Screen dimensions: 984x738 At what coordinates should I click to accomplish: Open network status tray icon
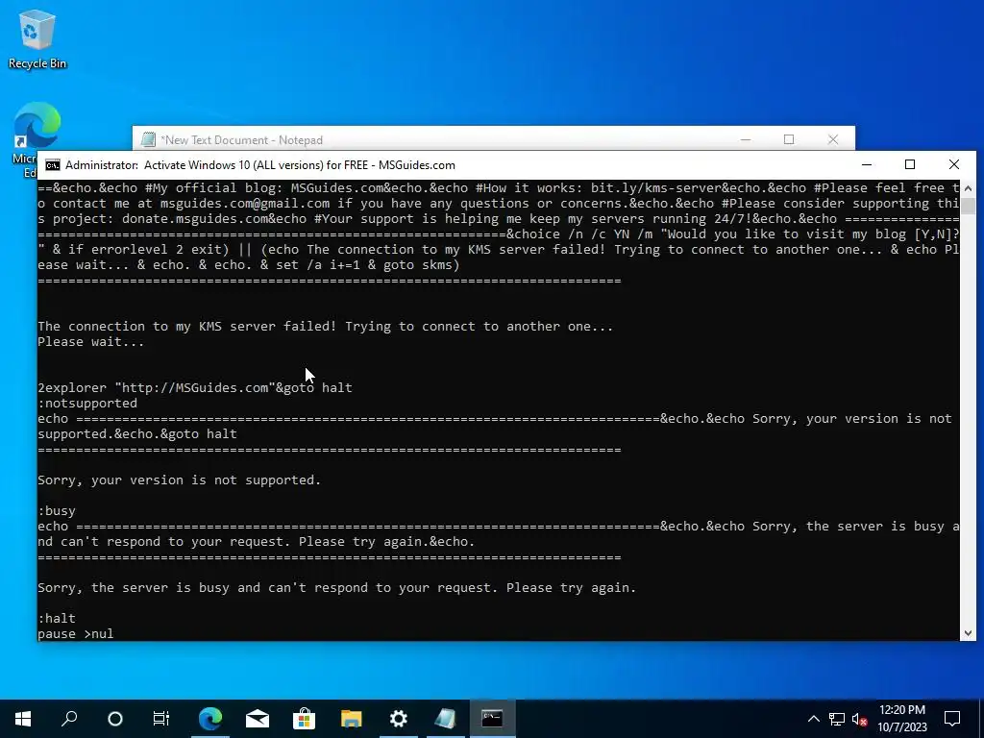pyautogui.click(x=837, y=719)
